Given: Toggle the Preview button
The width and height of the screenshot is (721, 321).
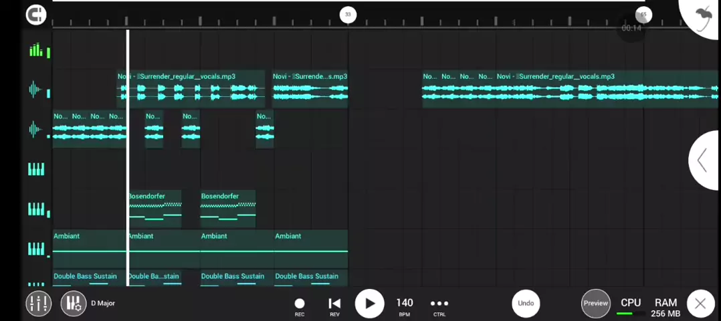Looking at the screenshot, I should [595, 304].
